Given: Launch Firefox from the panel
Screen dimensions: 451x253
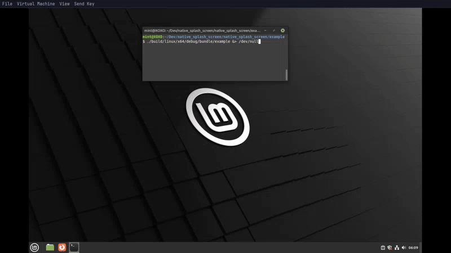Looking at the screenshot, I should (62, 247).
